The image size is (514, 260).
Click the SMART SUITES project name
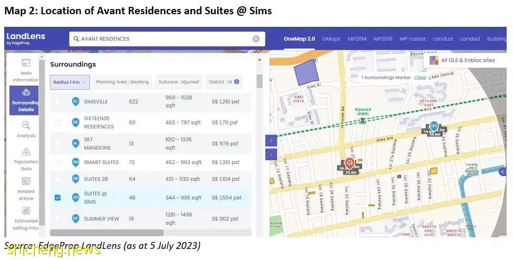pyautogui.click(x=101, y=162)
